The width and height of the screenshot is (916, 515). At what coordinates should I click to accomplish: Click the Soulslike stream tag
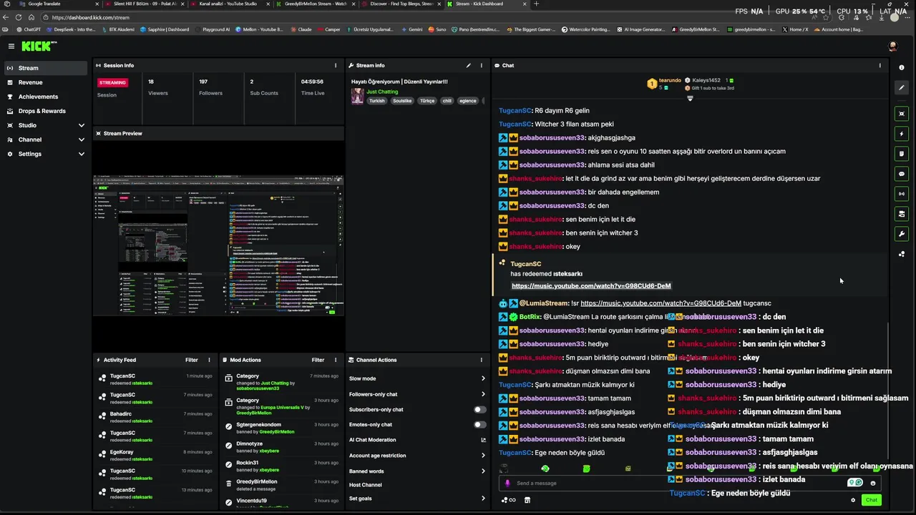(x=402, y=101)
